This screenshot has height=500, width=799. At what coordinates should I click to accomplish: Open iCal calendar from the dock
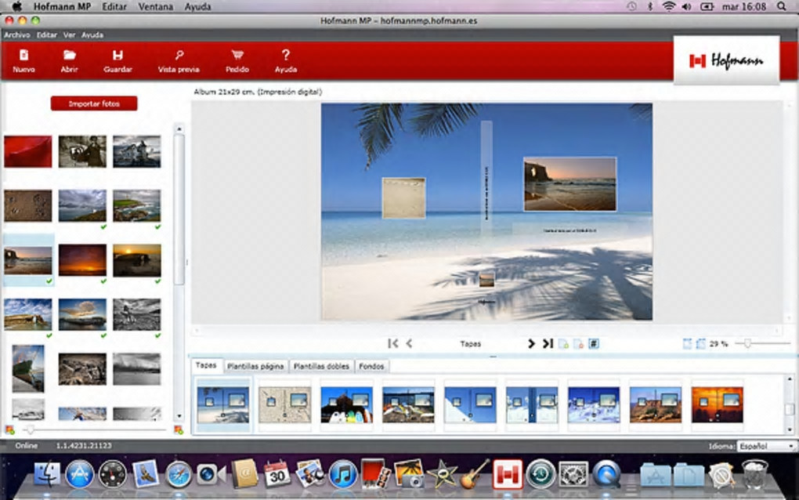(277, 473)
